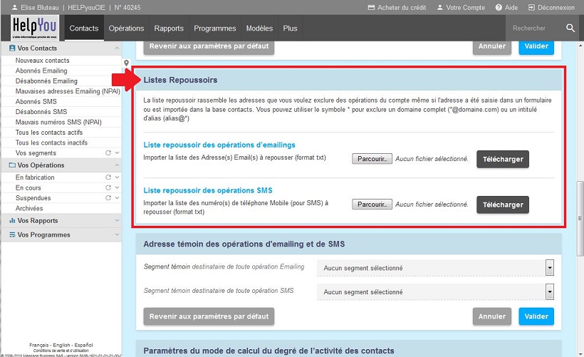Open the Plus menu

[290, 29]
